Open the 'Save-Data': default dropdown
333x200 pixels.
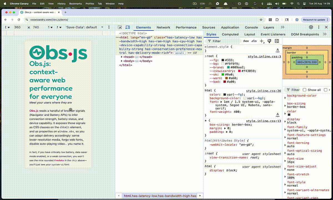coord(84,27)
